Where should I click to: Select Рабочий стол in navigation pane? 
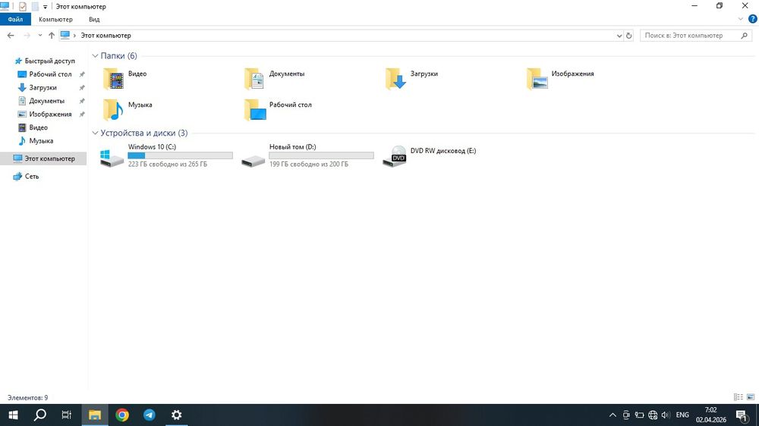50,74
